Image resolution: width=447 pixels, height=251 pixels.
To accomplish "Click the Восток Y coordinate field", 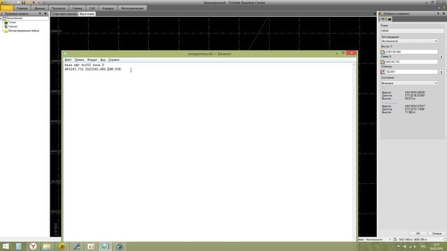I will 411,52.
